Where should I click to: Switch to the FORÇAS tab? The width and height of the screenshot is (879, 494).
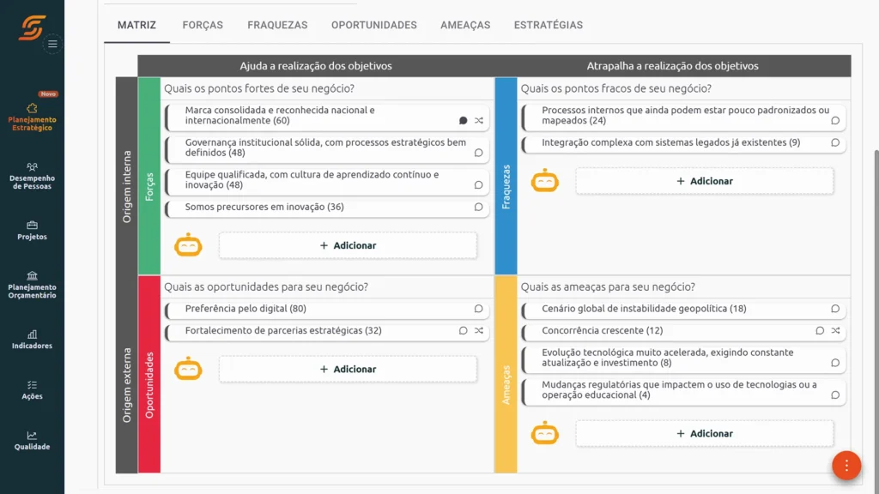pyautogui.click(x=203, y=25)
